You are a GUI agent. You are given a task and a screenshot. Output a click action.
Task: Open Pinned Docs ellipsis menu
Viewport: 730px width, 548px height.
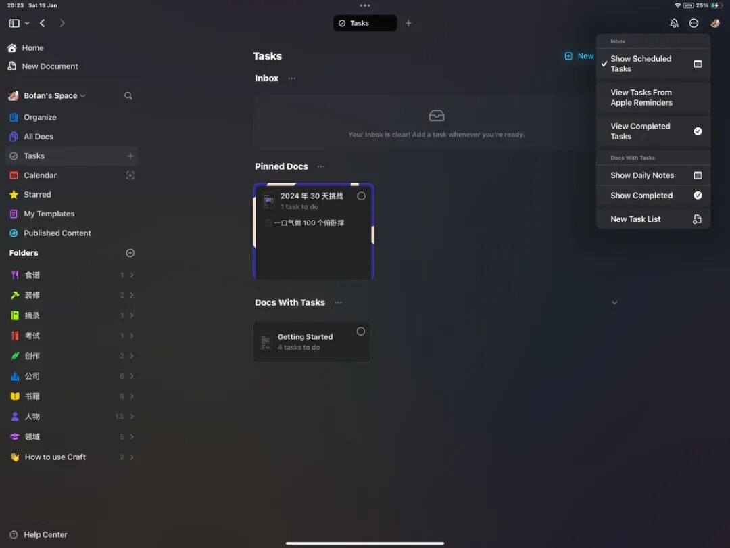pyautogui.click(x=321, y=167)
